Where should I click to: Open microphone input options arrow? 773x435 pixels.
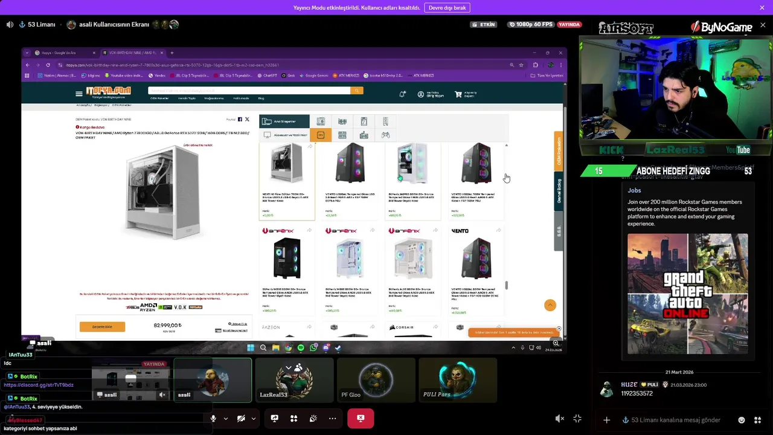tap(226, 418)
